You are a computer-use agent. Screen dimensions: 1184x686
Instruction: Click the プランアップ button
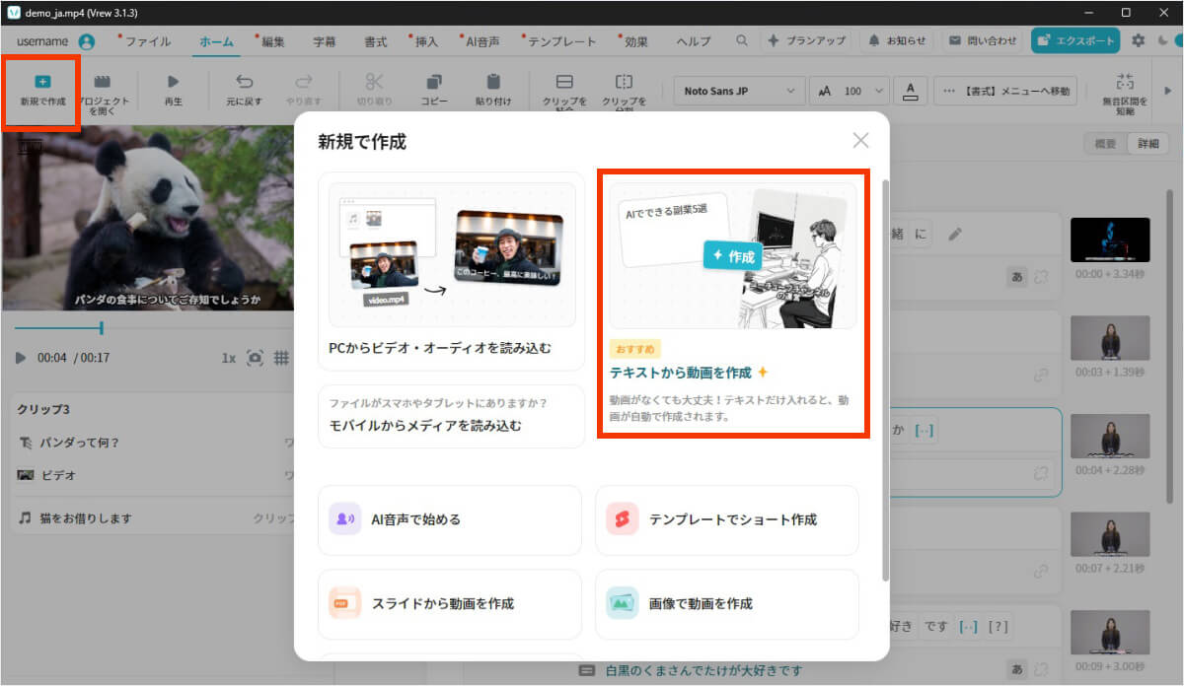(807, 40)
